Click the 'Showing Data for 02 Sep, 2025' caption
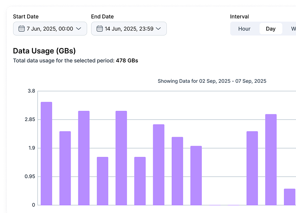 (212, 81)
